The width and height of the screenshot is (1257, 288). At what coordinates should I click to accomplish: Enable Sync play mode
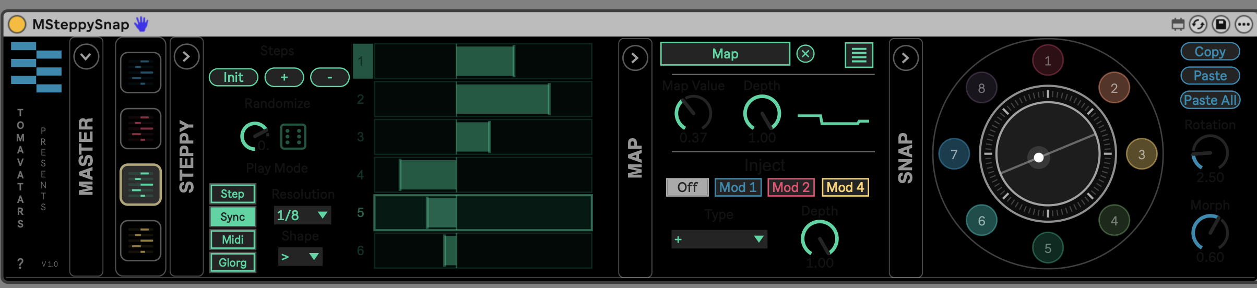tap(233, 217)
